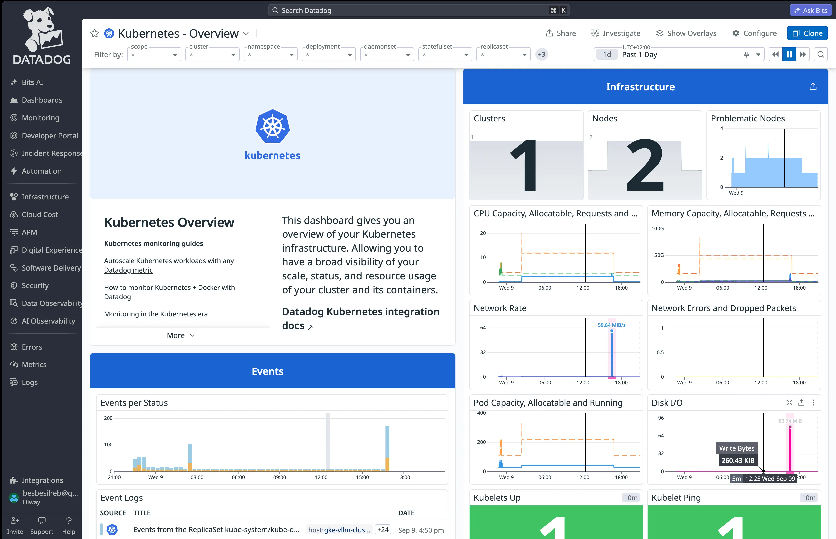This screenshot has height=539, width=836.
Task: Open the Disk I/O widget three-dot menu
Action: pyautogui.click(x=813, y=402)
